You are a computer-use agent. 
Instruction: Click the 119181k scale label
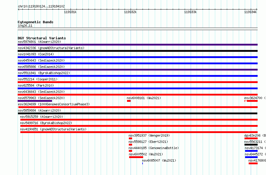click(x=70, y=12)
